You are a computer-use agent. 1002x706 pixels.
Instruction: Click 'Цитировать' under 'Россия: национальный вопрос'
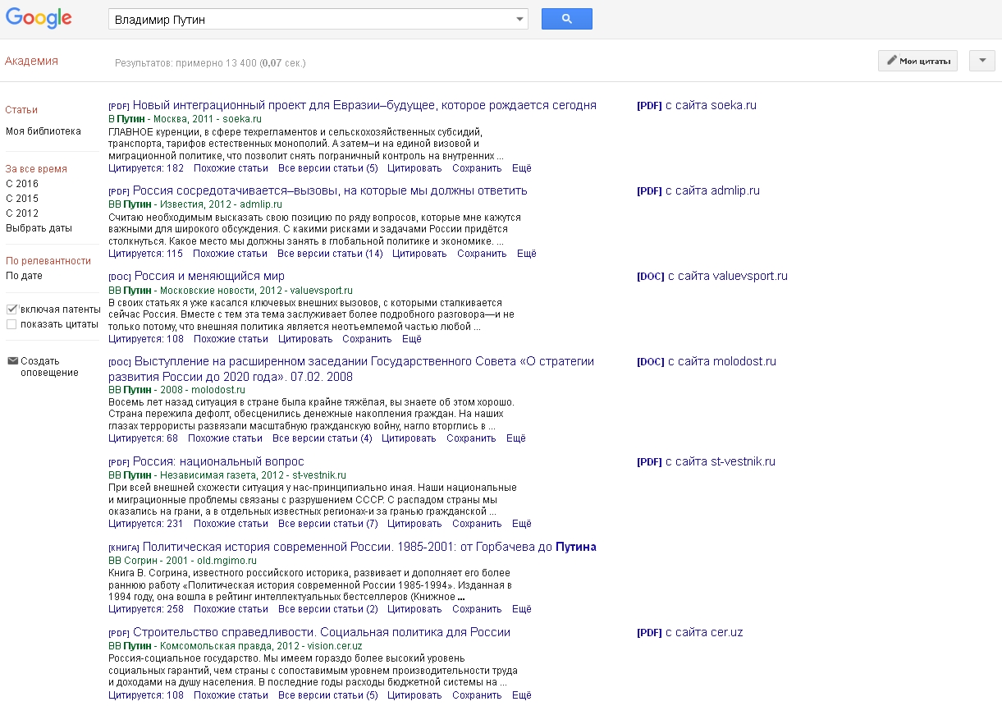pyautogui.click(x=414, y=524)
